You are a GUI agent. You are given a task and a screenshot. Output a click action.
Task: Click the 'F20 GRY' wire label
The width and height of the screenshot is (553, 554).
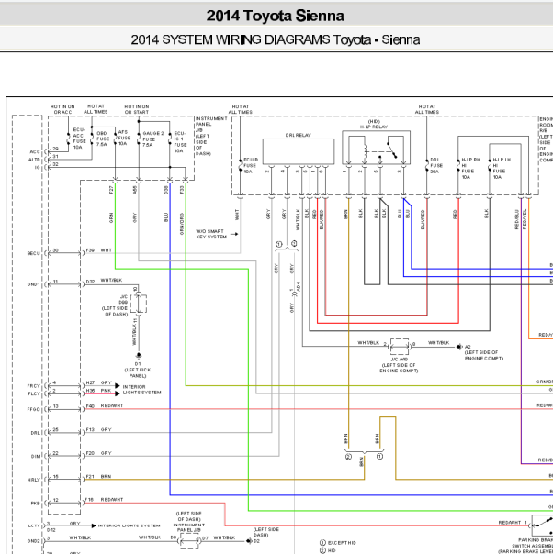(x=98, y=453)
